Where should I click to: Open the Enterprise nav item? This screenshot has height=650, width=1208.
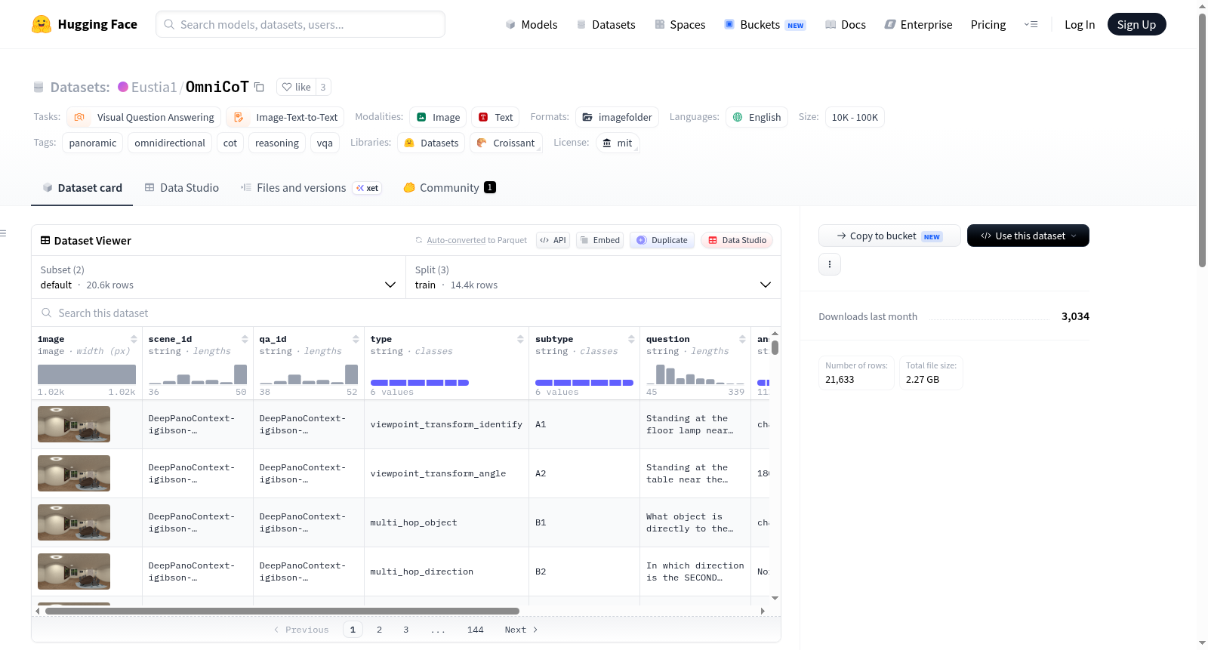pyautogui.click(x=919, y=24)
